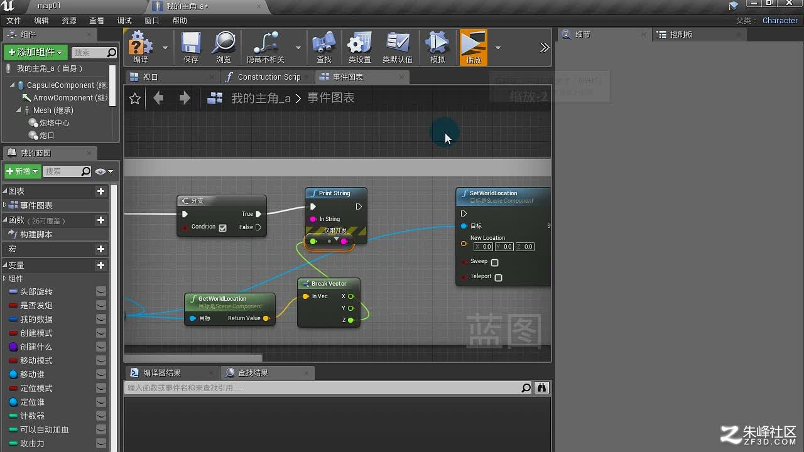The image size is (804, 452).
Task: Open the 资源 menu
Action: (69, 21)
